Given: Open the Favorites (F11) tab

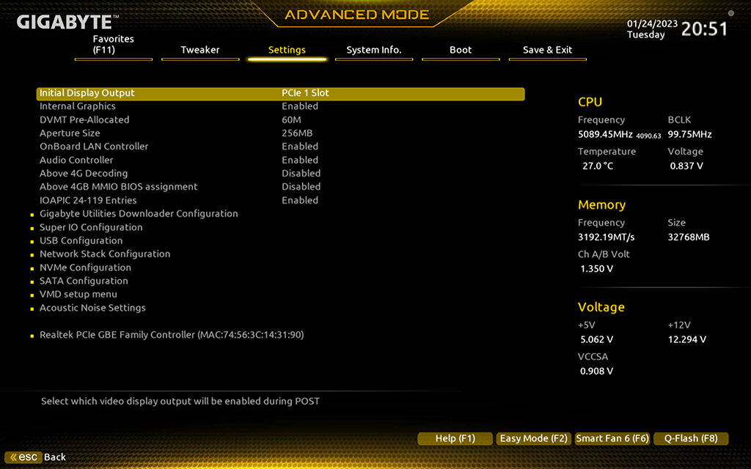Looking at the screenshot, I should coord(114,45).
